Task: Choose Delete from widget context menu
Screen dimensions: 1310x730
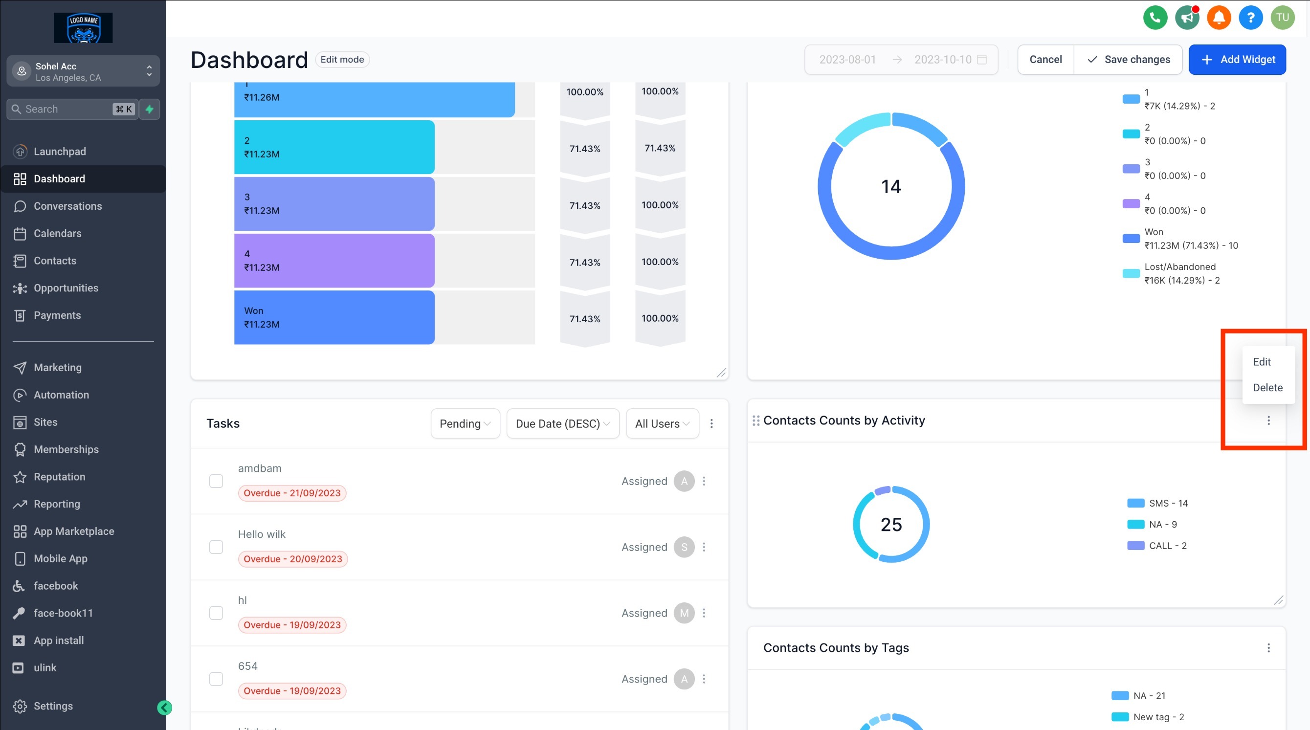Action: point(1267,388)
